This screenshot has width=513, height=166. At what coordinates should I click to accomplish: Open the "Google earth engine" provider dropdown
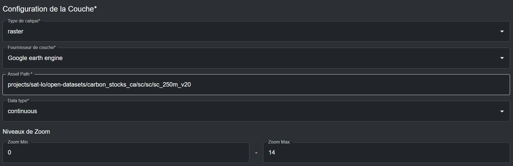click(247, 58)
